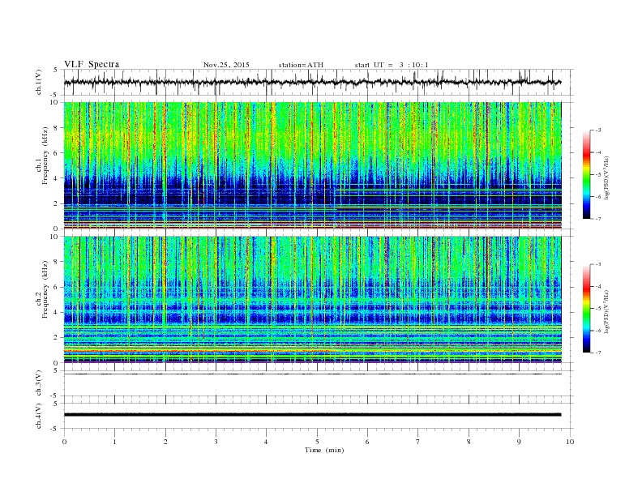Viewport: 642px width, 496px height.
Task: Click the time axis tick label '3'
Action: [216, 442]
